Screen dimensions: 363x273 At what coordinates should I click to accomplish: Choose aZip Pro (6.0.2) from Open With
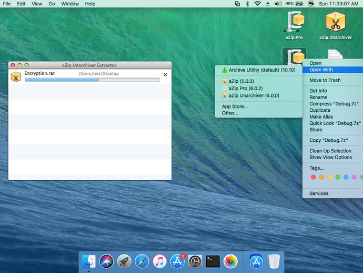click(259, 89)
